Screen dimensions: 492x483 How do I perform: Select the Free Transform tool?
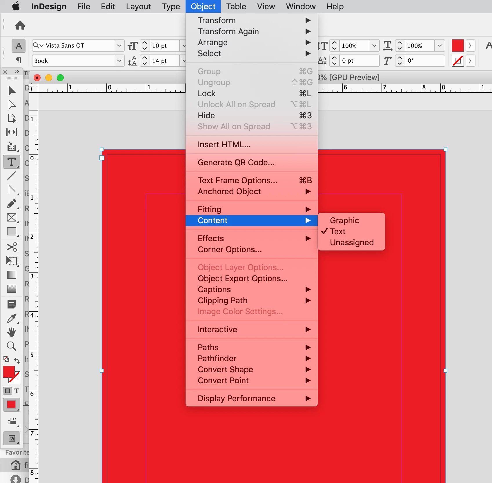(x=12, y=261)
